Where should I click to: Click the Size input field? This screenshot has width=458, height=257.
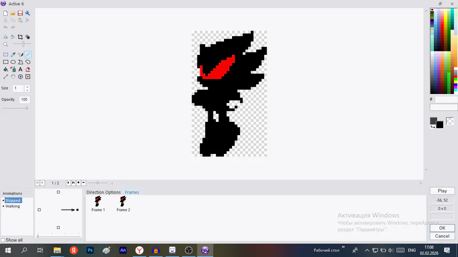click(x=18, y=88)
